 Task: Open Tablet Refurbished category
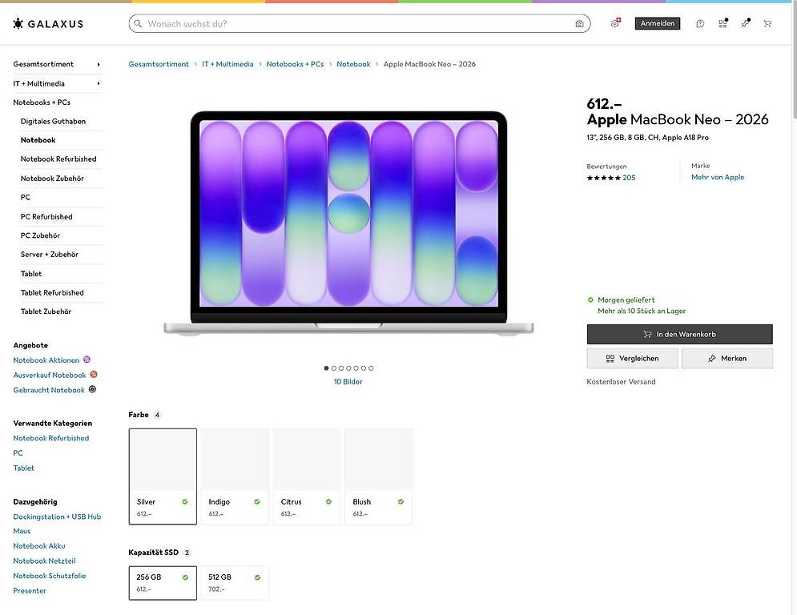[x=52, y=293]
